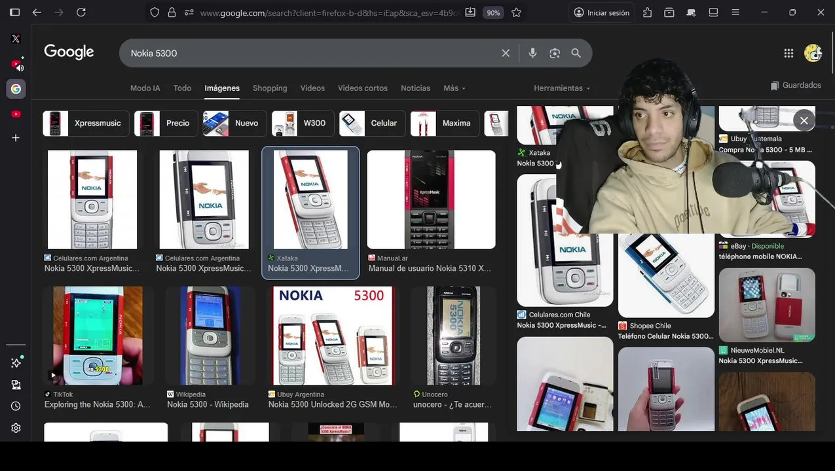View site security padlock info

[172, 12]
